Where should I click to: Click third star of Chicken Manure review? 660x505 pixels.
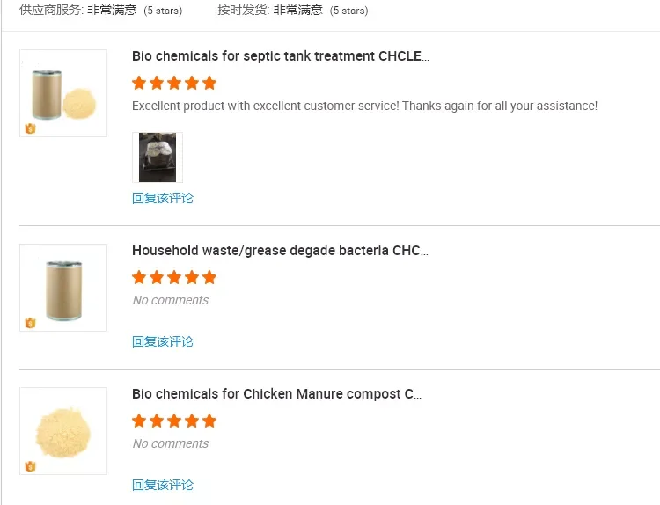(x=174, y=421)
